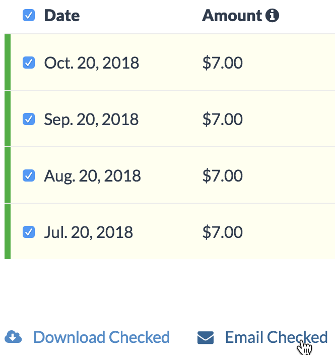
Task: Click the Jul. 20, 2018 date text
Action: point(89,232)
